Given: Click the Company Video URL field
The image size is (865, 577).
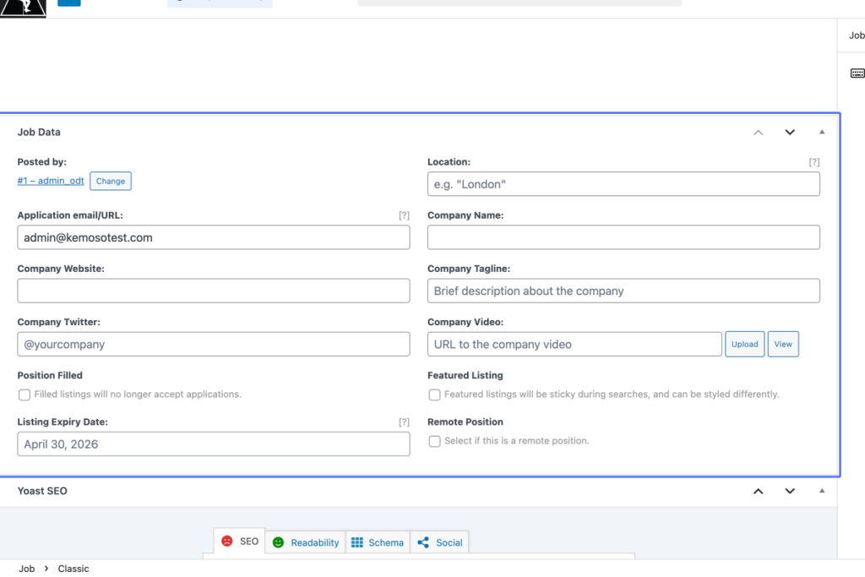Looking at the screenshot, I should (574, 344).
